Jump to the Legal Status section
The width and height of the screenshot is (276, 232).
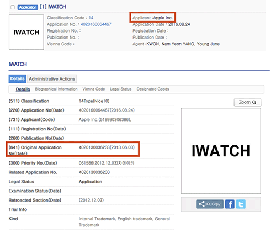pyautogui.click(x=121, y=89)
